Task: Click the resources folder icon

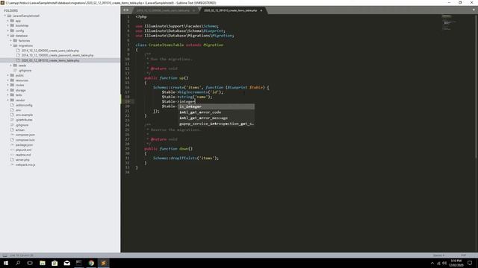Action: click(x=12, y=80)
